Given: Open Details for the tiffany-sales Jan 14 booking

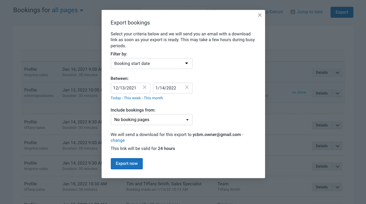Looking at the screenshot, I should point(321,125).
